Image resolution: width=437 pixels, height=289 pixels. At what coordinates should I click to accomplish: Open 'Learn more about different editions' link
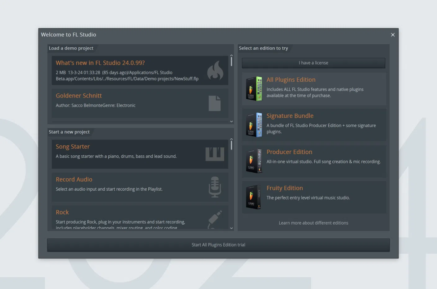pos(313,223)
